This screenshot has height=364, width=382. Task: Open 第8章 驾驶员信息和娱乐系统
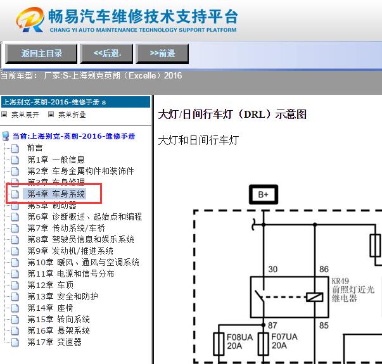coord(80,239)
